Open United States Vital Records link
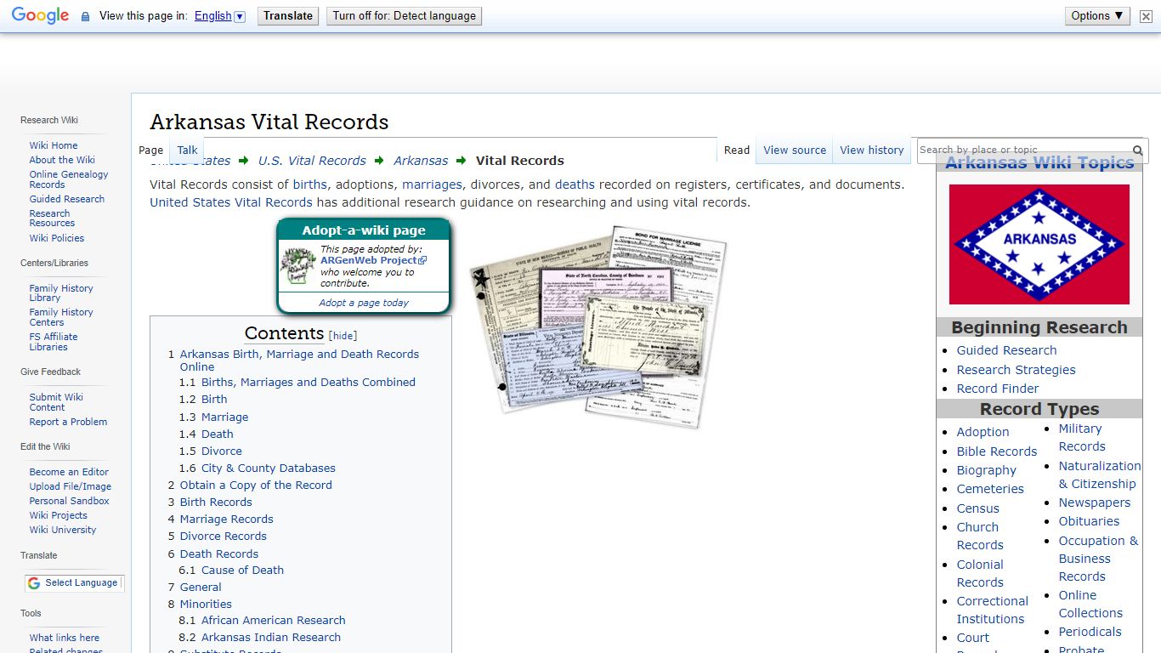This screenshot has width=1161, height=653. click(x=231, y=202)
